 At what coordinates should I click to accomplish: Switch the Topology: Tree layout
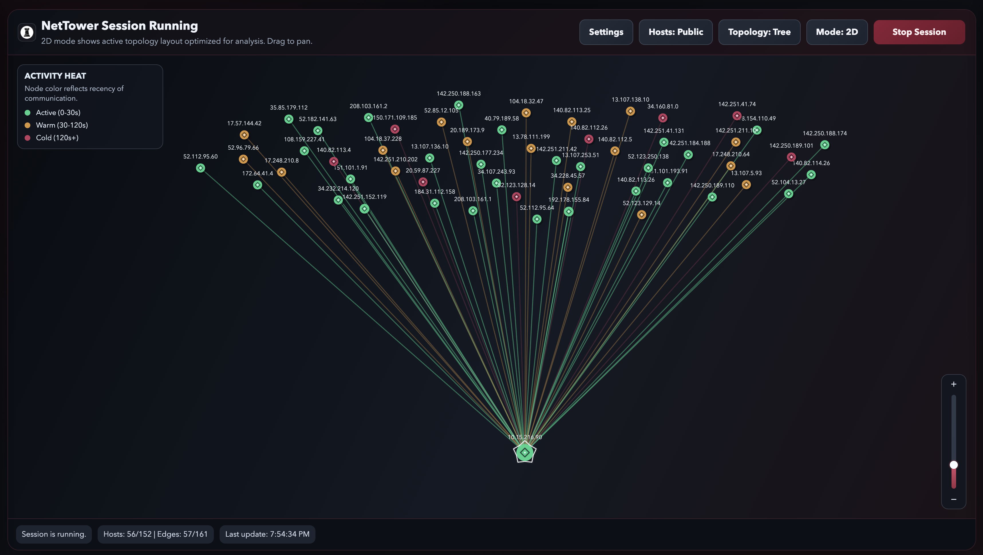click(x=759, y=32)
